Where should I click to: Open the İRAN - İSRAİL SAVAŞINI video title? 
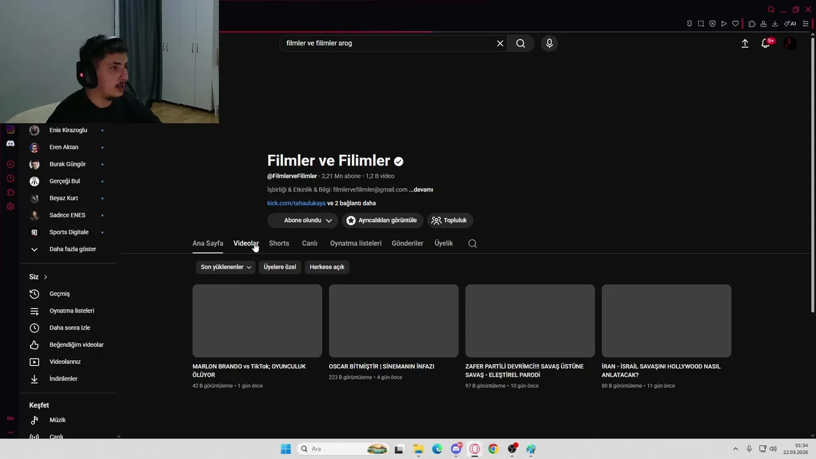click(661, 371)
